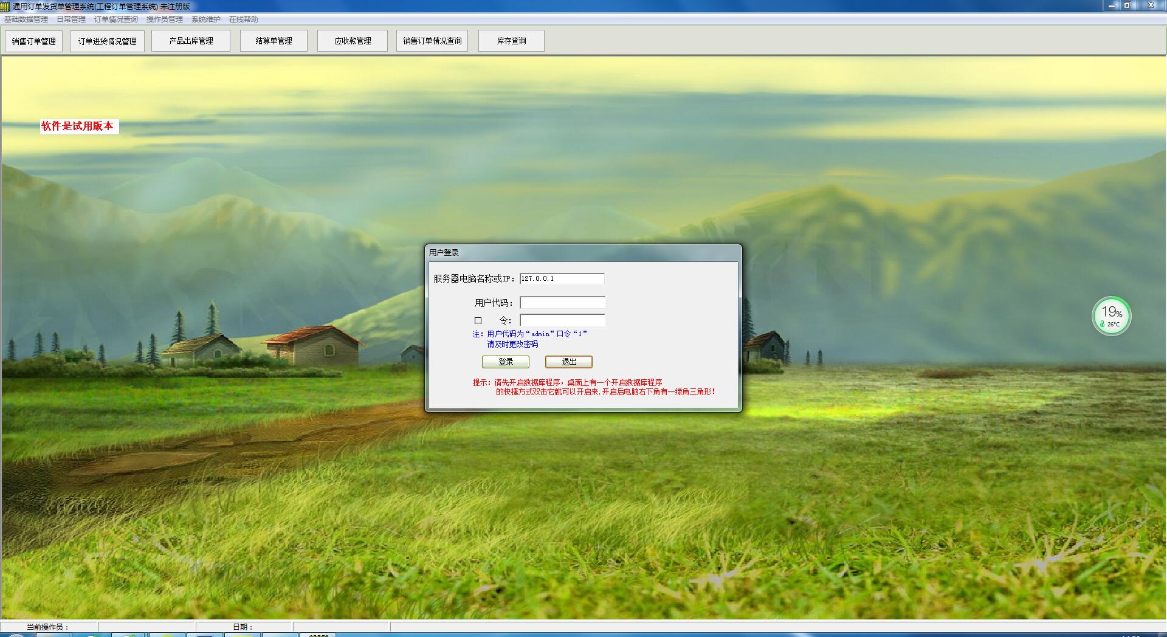Click the red 提示 database hint text
This screenshot has height=637, width=1167.
(x=594, y=387)
